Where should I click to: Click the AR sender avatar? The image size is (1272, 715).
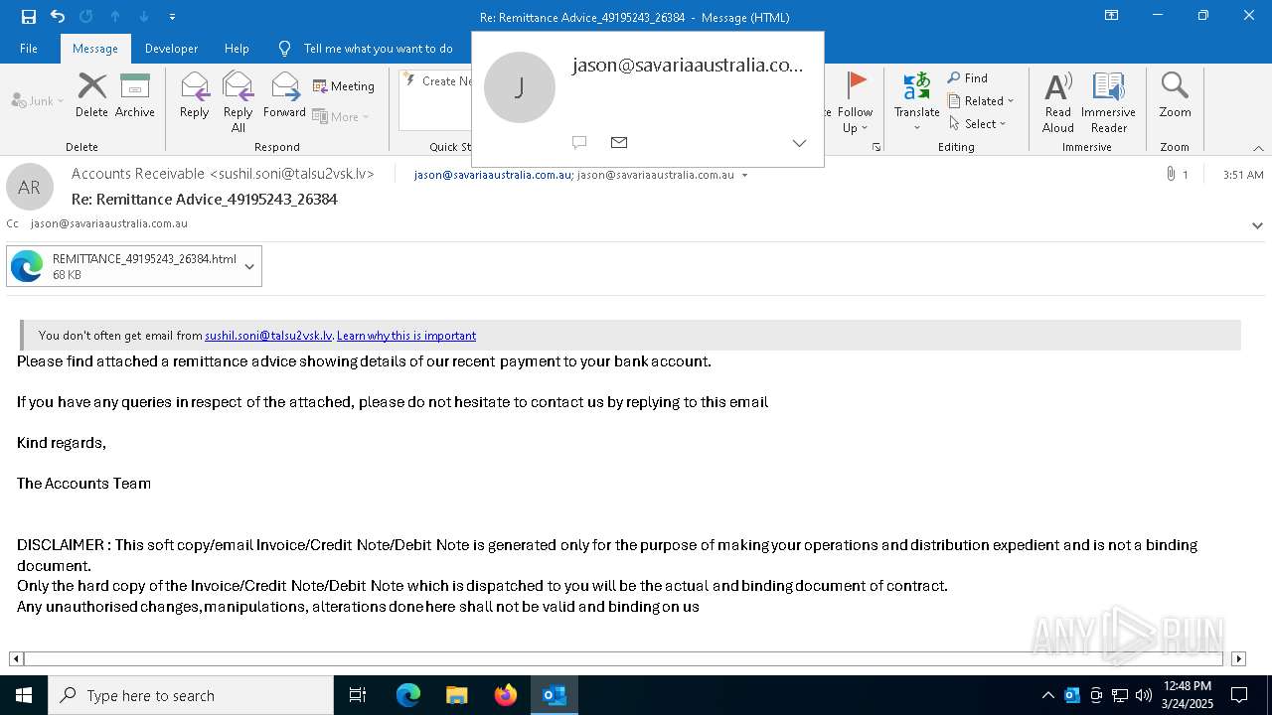(30, 187)
